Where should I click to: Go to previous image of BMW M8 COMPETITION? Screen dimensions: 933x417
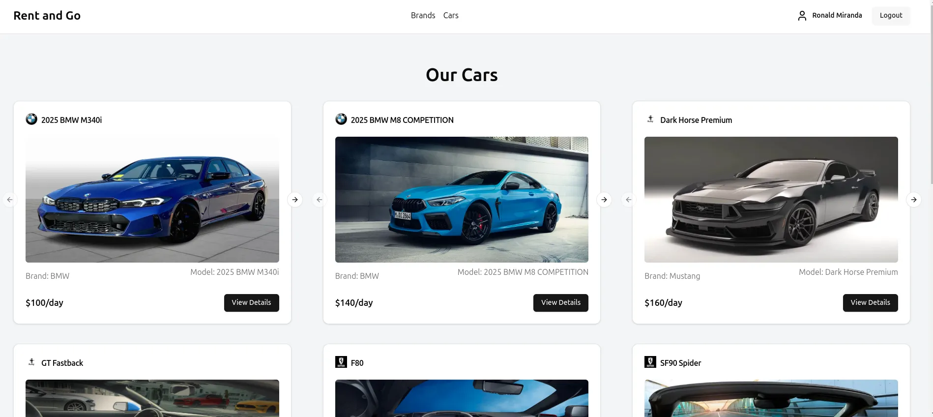(320, 200)
